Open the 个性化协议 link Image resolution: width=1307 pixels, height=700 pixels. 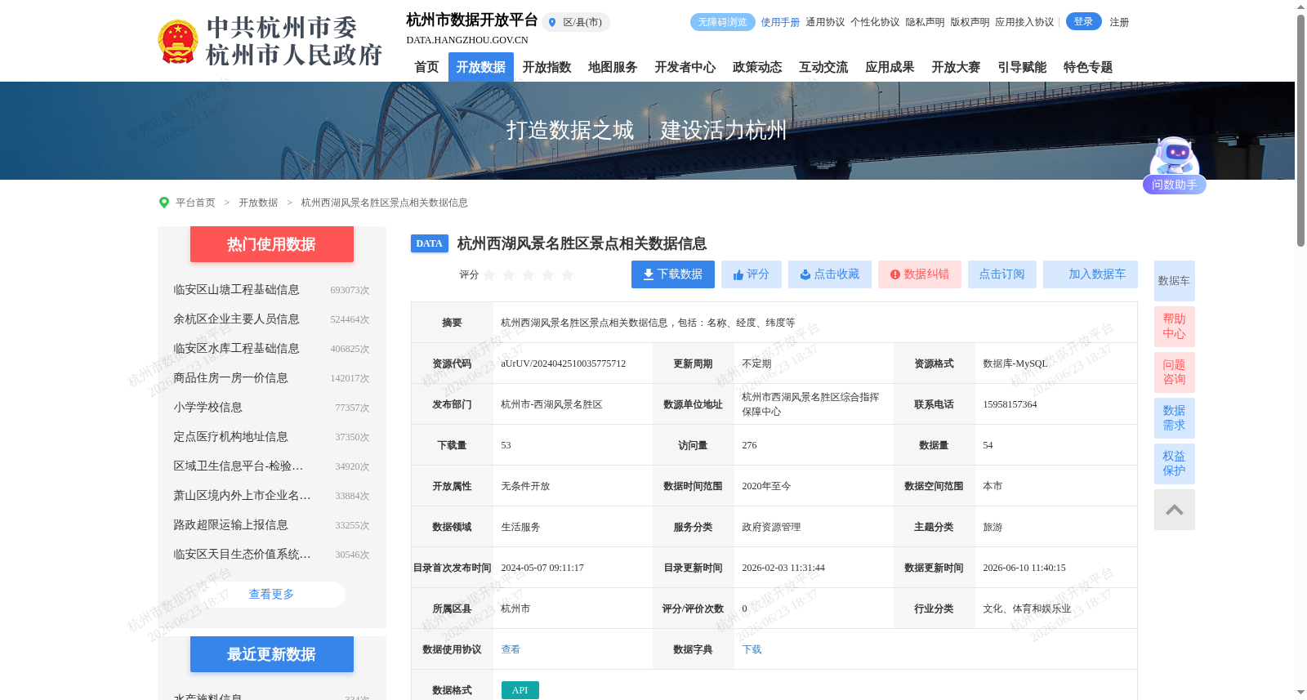[x=875, y=22]
